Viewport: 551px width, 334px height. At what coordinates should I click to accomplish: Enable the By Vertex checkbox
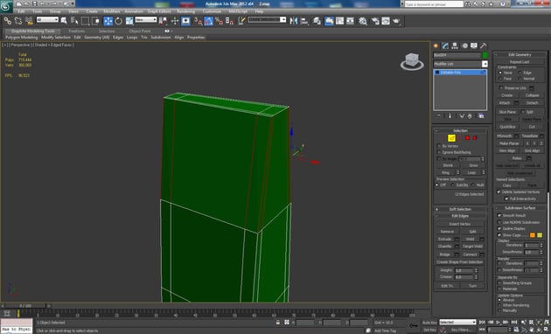(439, 146)
